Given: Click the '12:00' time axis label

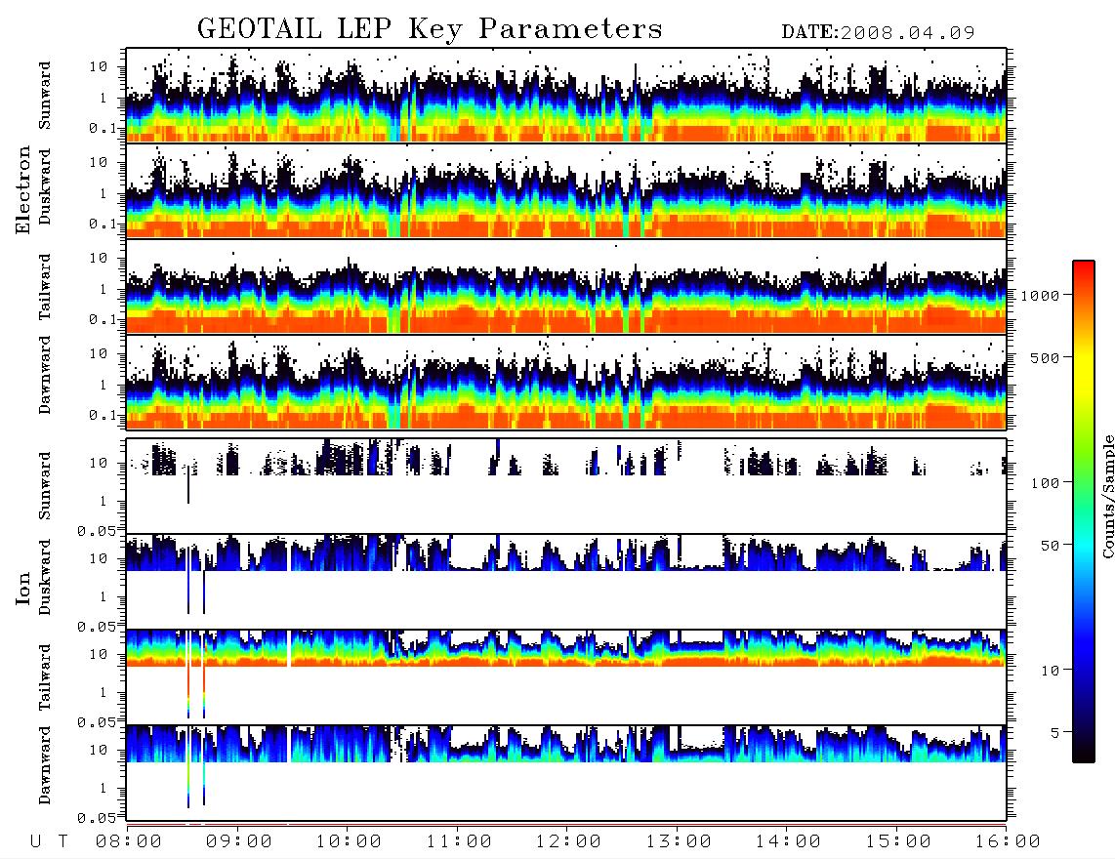Looking at the screenshot, I should [568, 841].
